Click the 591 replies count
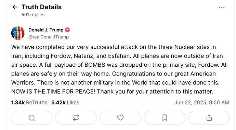 pyautogui.click(x=33, y=15)
